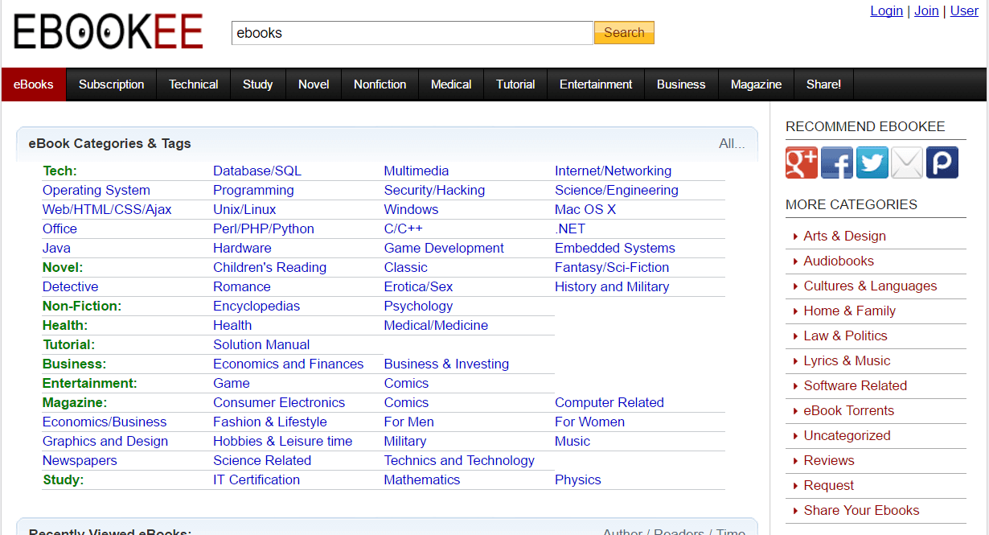Recommend Ebookee via email envelope icon
Image resolution: width=989 pixels, height=535 pixels.
pyautogui.click(x=907, y=163)
